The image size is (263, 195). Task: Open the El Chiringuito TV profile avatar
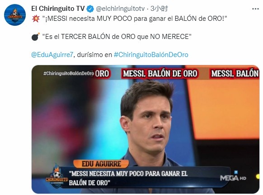[x=15, y=15]
